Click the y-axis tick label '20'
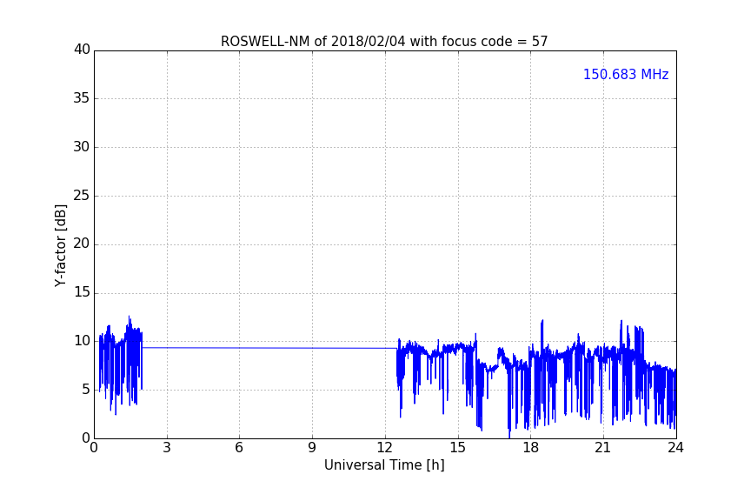This screenshot has width=751, height=501. point(82,244)
